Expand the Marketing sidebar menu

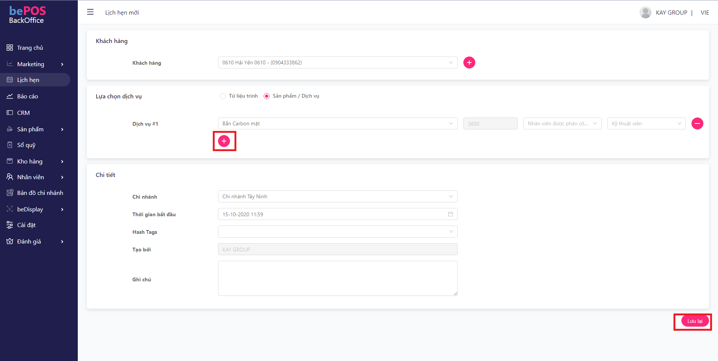[x=36, y=64]
